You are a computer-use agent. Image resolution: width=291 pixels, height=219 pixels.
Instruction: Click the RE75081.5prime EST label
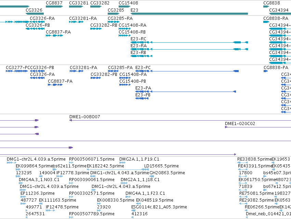tap(256, 193)
